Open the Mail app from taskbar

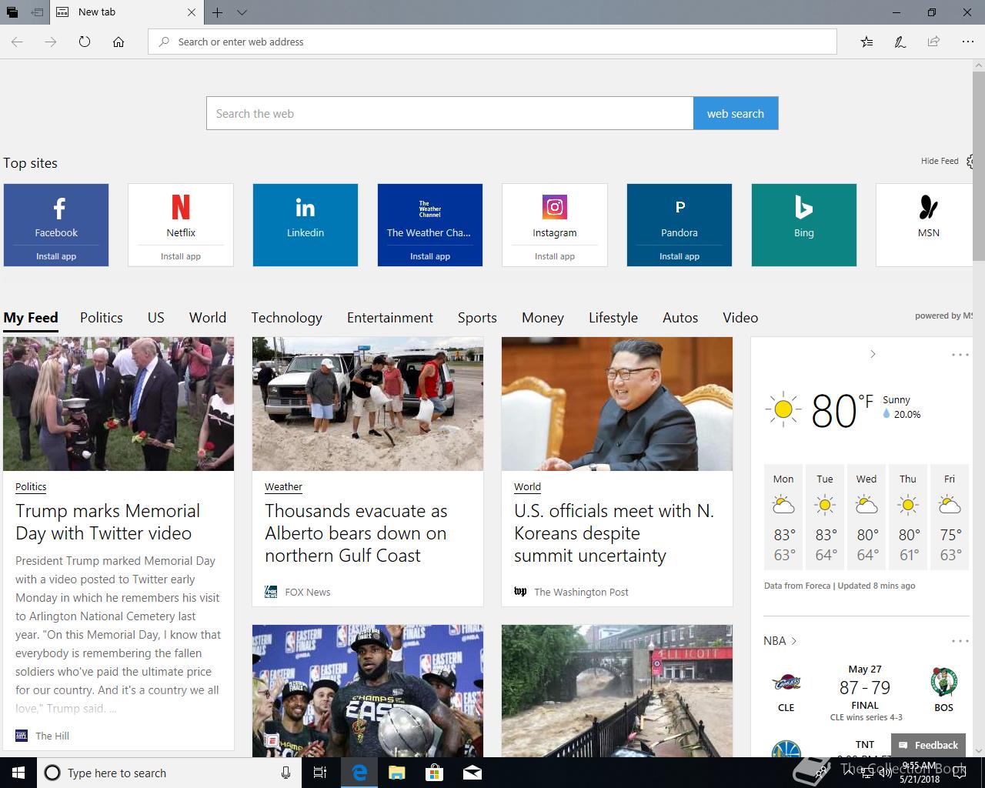[x=472, y=773]
